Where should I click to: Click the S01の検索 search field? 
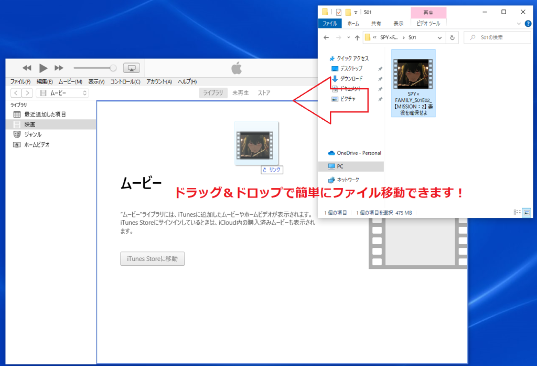[497, 37]
